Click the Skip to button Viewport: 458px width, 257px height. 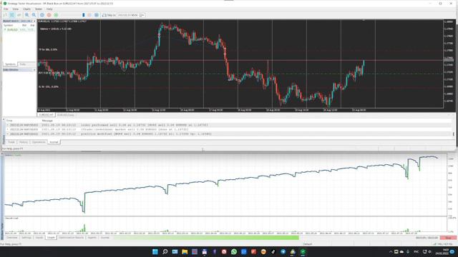click(x=109, y=15)
